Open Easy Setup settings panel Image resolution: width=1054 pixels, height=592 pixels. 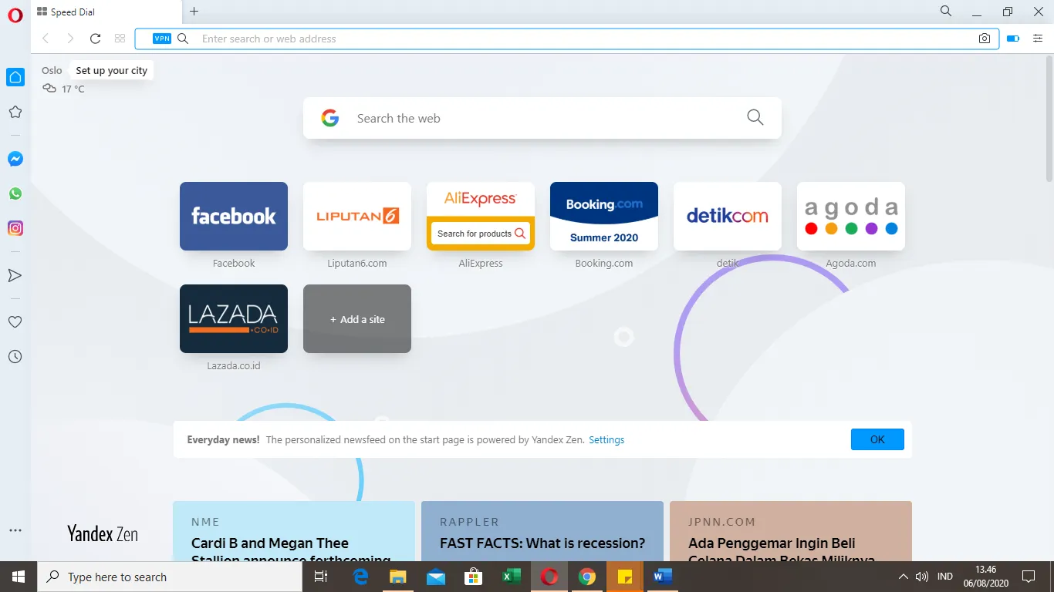tap(1038, 39)
